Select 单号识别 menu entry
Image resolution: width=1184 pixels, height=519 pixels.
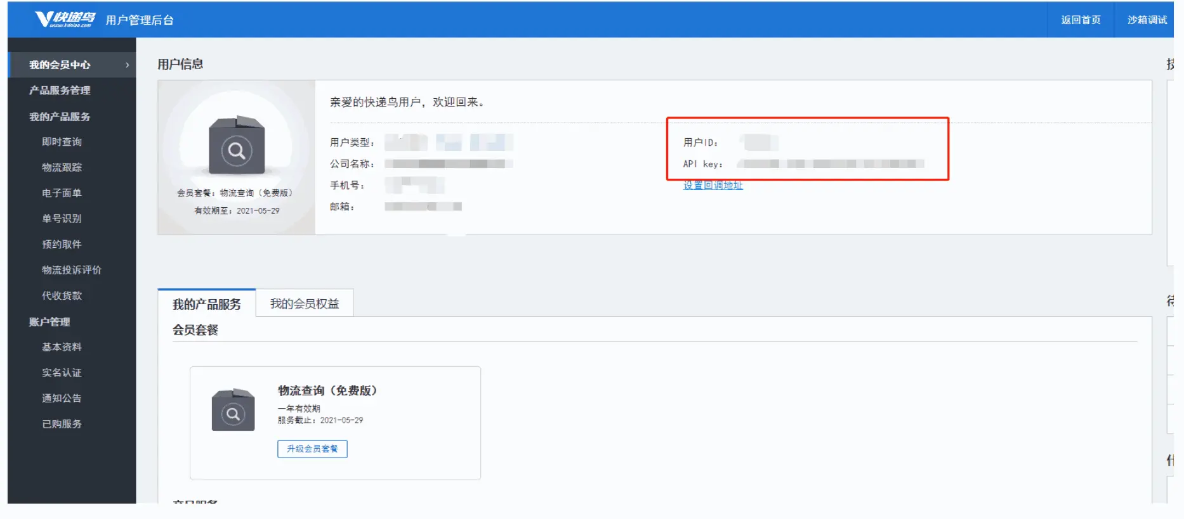click(x=62, y=219)
